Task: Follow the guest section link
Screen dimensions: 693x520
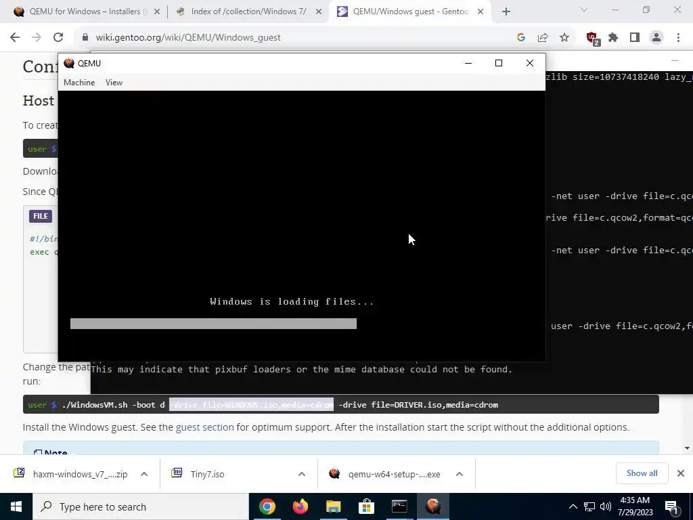Action: click(204, 427)
